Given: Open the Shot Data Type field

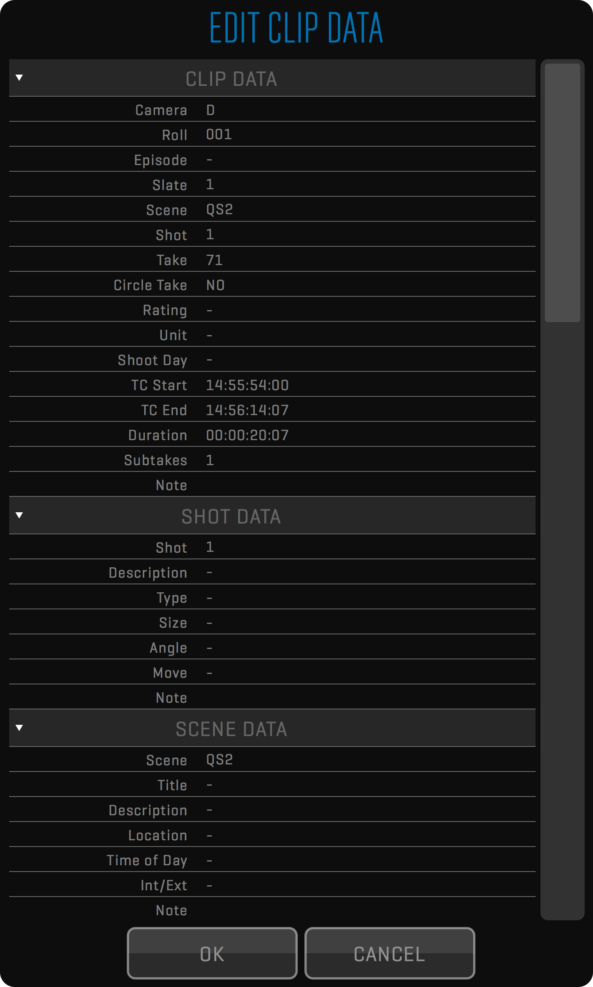Looking at the screenshot, I should [210, 598].
